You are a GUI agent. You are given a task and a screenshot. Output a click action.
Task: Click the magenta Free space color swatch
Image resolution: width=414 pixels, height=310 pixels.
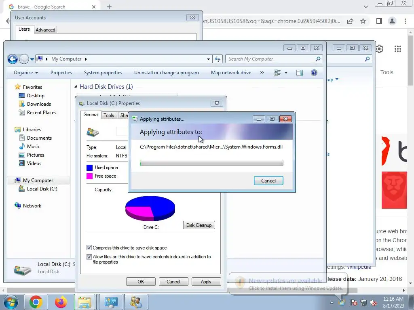pos(89,176)
